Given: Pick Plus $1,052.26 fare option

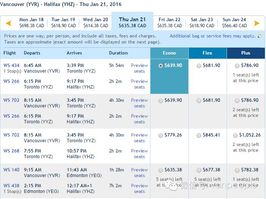Looking at the screenshot, I should 235,135.
